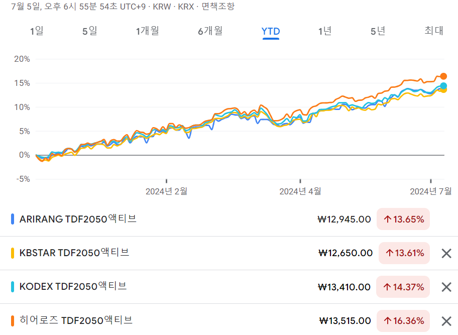The image size is (458, 335).
Task: Open ARIRANG TDF2050액티브 stock entry
Action: click(x=78, y=219)
